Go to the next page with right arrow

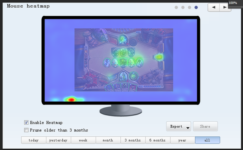225,7
